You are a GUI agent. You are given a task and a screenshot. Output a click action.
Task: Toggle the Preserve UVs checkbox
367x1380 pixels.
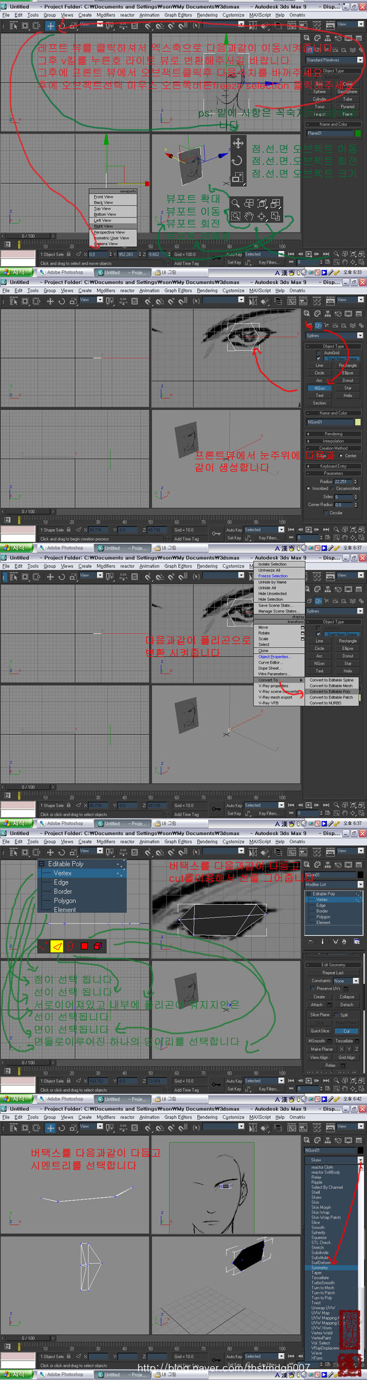(x=312, y=989)
